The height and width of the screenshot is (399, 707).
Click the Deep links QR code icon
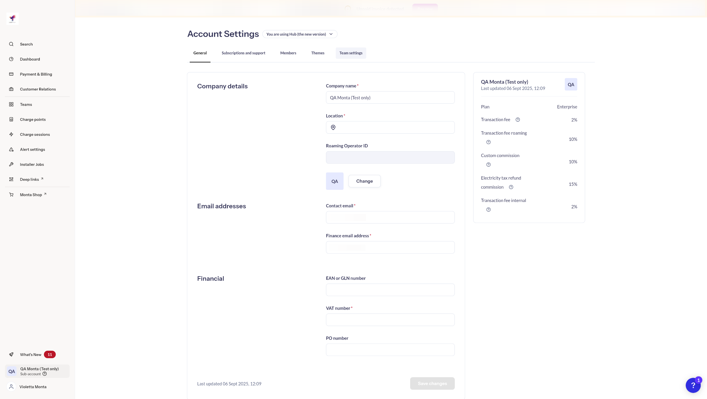click(x=11, y=179)
